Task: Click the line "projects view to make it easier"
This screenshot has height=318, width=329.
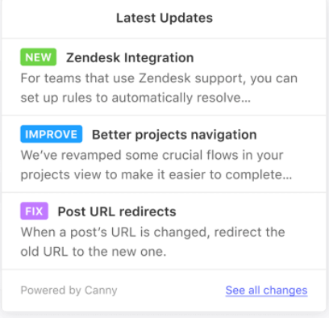Action: pyautogui.click(x=156, y=175)
